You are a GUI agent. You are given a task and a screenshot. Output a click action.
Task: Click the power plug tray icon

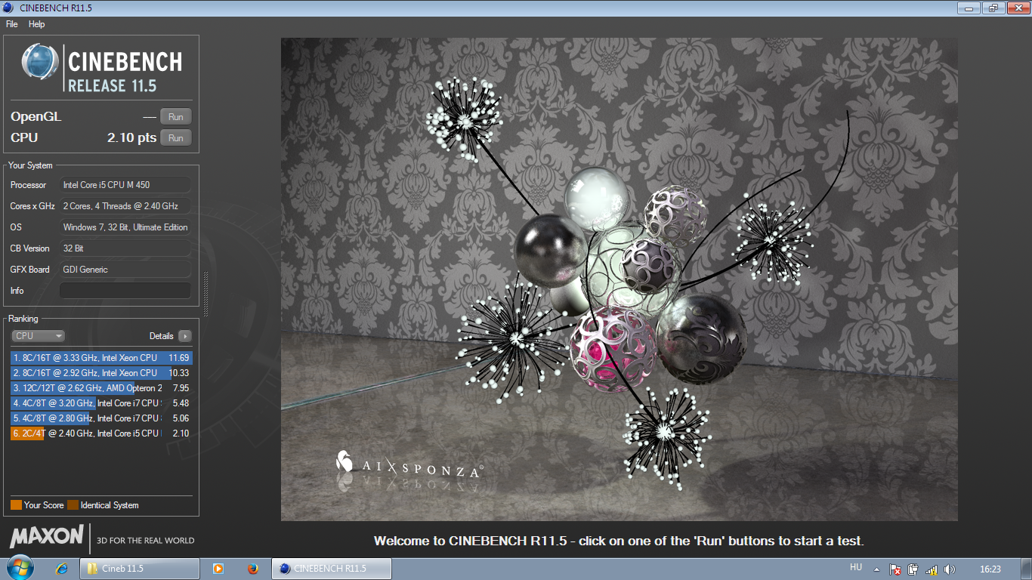[x=913, y=569]
